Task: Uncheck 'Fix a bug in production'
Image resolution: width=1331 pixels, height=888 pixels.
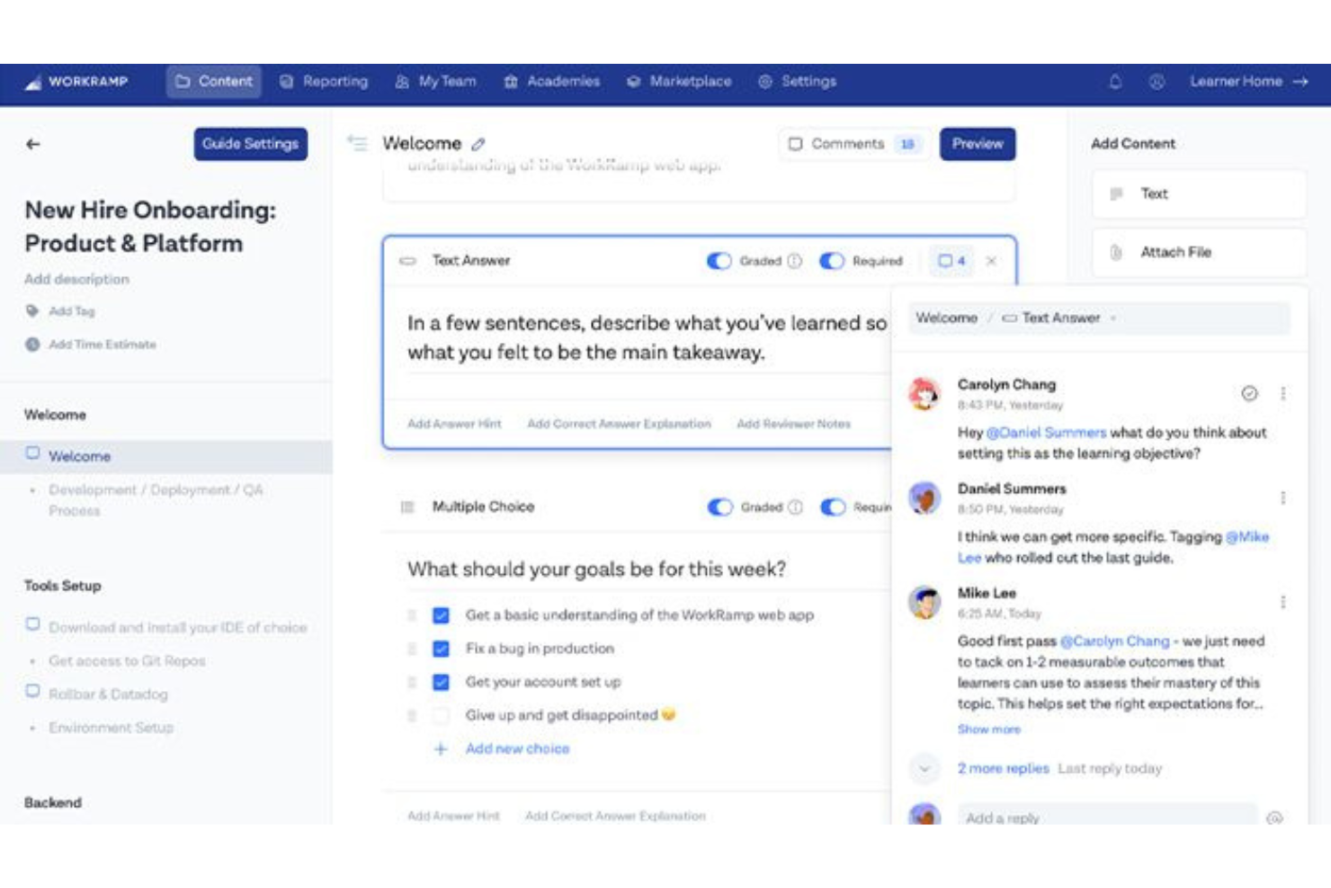Action: tap(441, 649)
